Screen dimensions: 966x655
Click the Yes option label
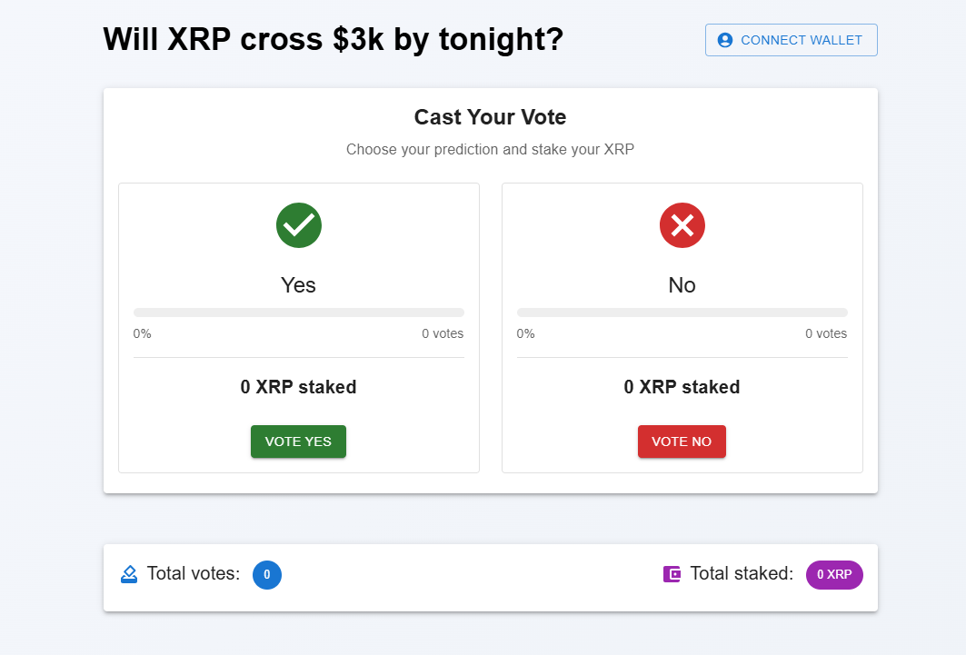click(298, 285)
